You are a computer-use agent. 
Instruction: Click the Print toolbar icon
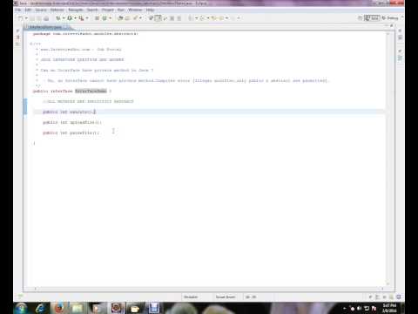(46, 18)
